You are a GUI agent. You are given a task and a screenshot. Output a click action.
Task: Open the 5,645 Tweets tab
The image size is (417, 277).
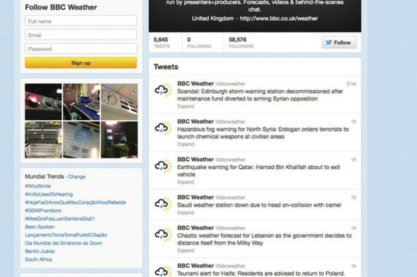[161, 42]
